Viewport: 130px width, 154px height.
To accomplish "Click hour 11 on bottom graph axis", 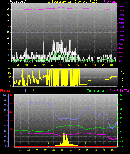I will tap(62, 150).
